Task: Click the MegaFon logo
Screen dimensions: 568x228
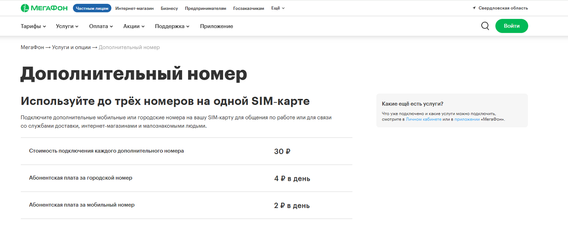Action: 44,8
